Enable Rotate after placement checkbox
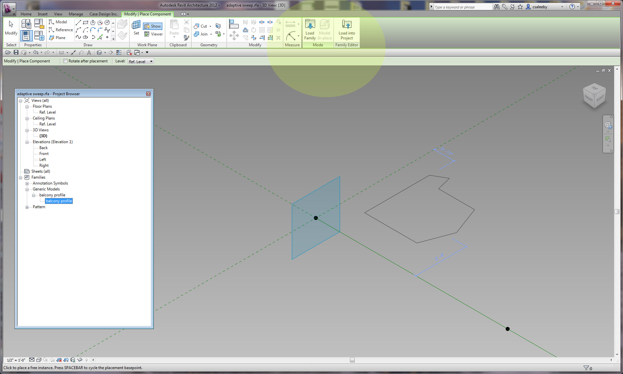Viewport: 623px width, 374px height. tap(66, 61)
